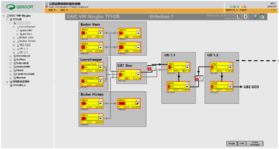Select UB 1.2 in the tree
The image size is (279, 149).
click(x=24, y=52)
